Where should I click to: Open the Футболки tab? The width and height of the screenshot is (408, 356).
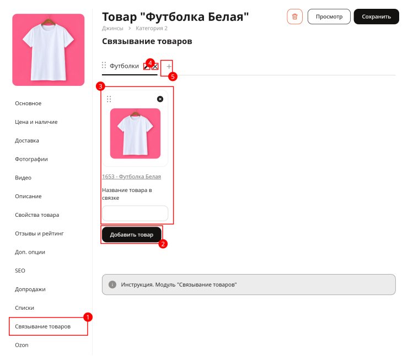(x=124, y=66)
